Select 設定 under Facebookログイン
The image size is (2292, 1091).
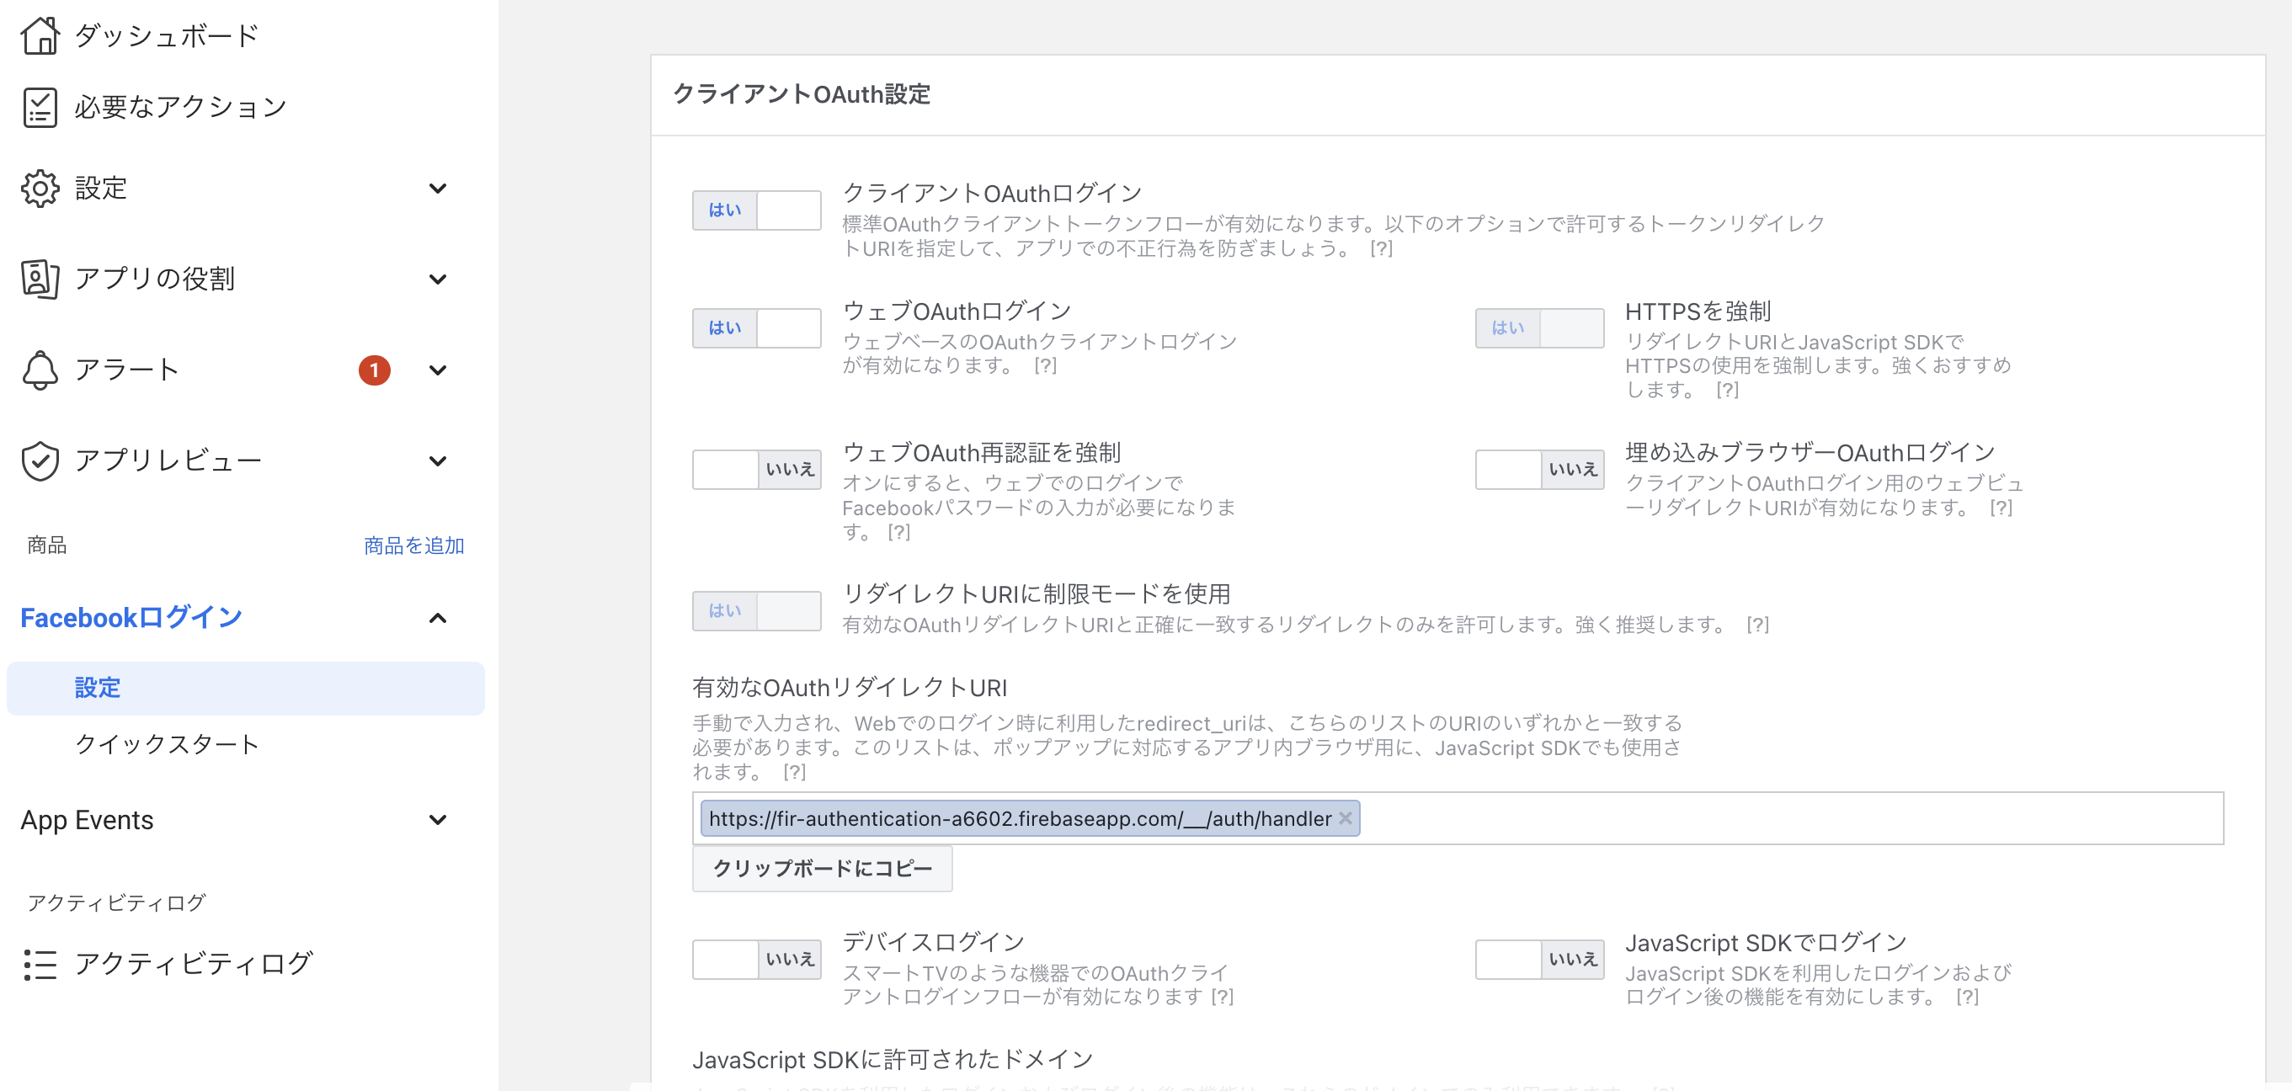[x=98, y=688]
